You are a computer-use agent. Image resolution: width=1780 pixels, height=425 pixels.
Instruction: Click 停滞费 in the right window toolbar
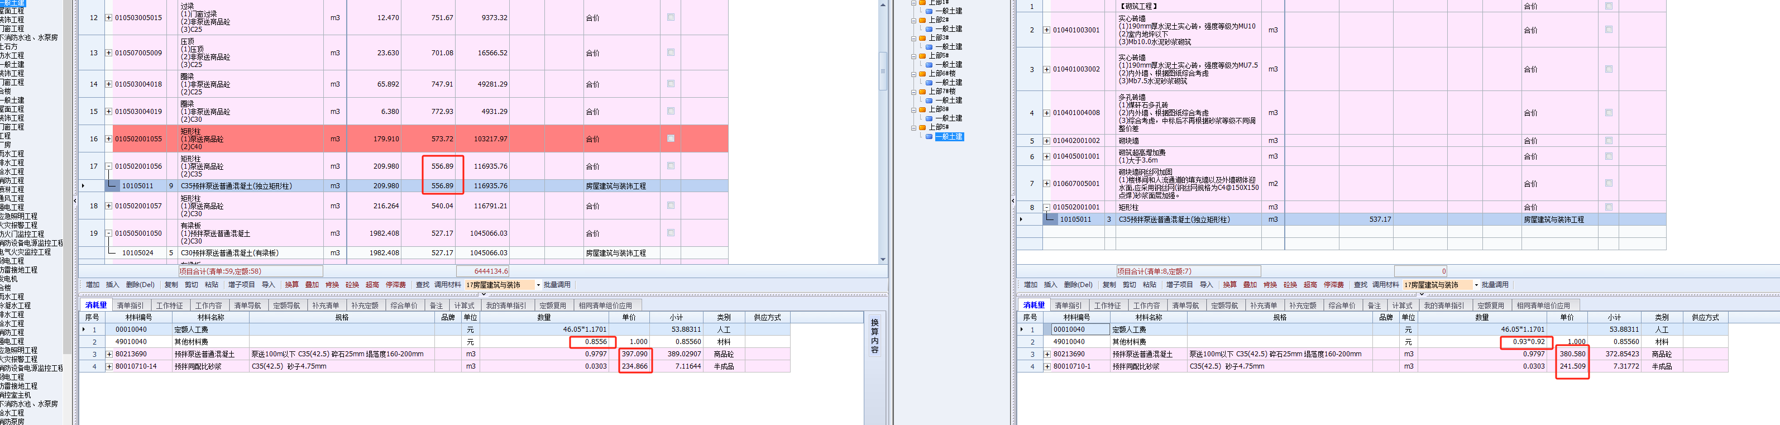(1334, 285)
